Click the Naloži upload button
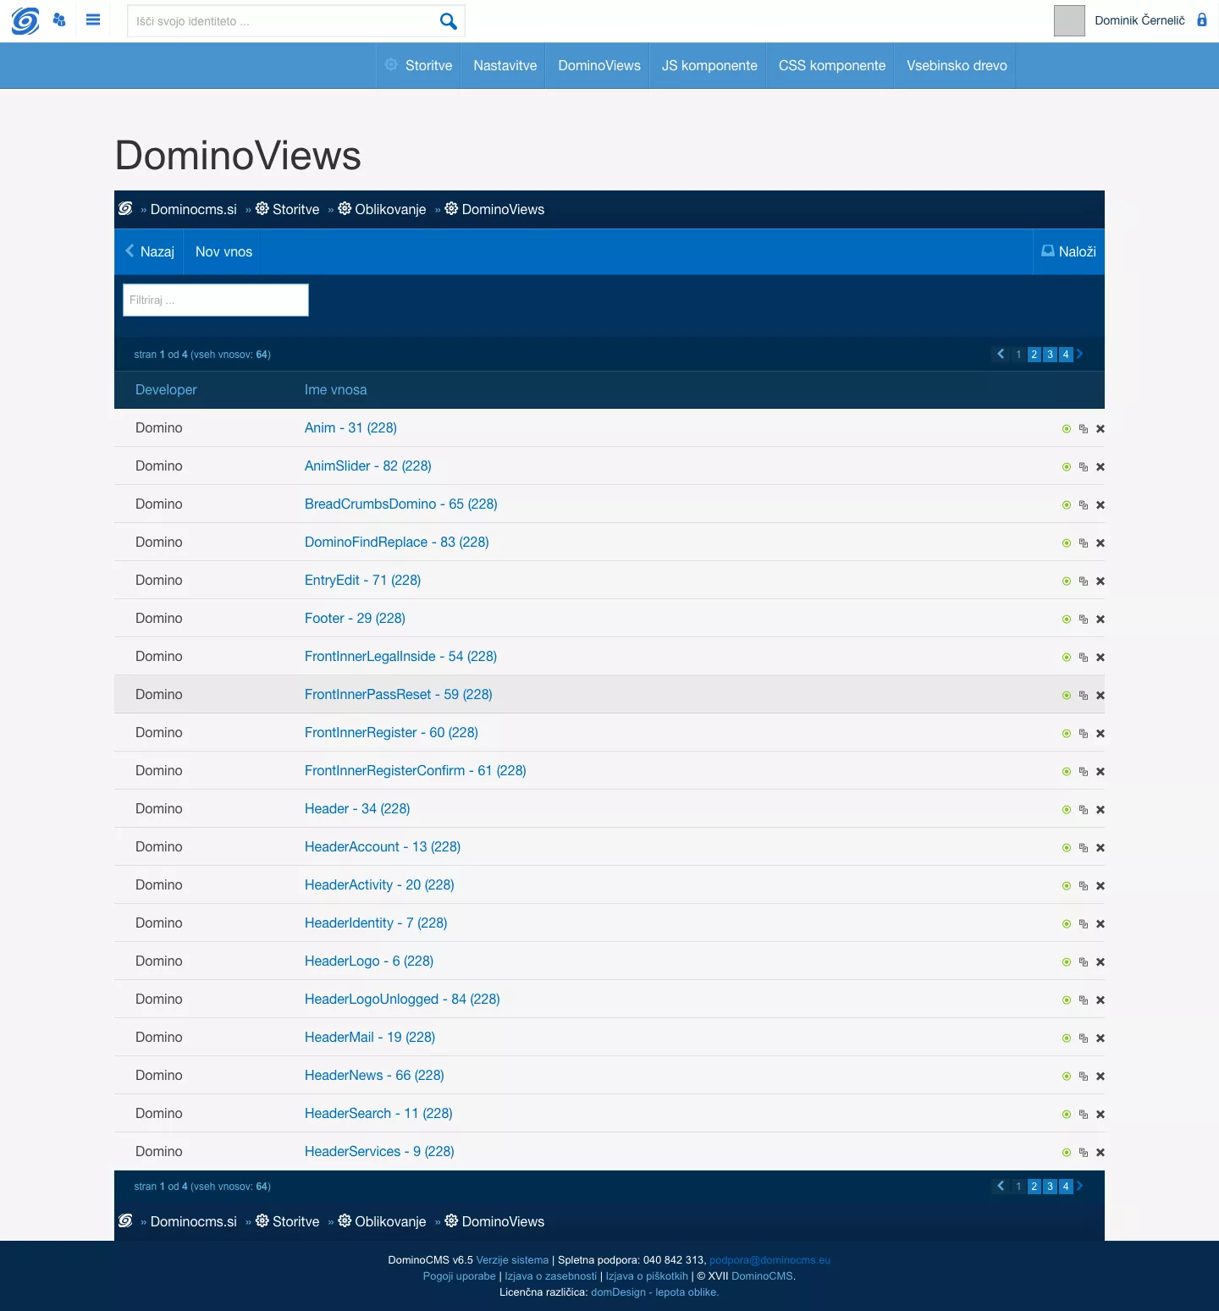1219x1311 pixels. 1067,251
